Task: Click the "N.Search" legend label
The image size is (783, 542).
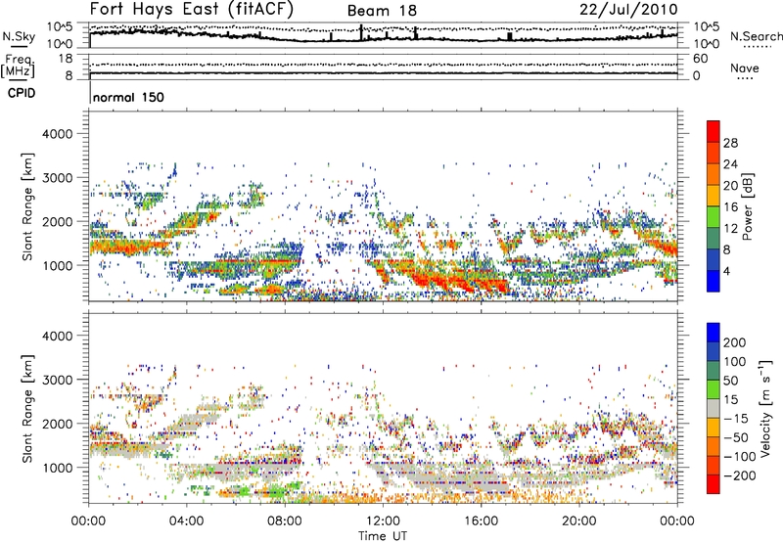Action: [756, 36]
